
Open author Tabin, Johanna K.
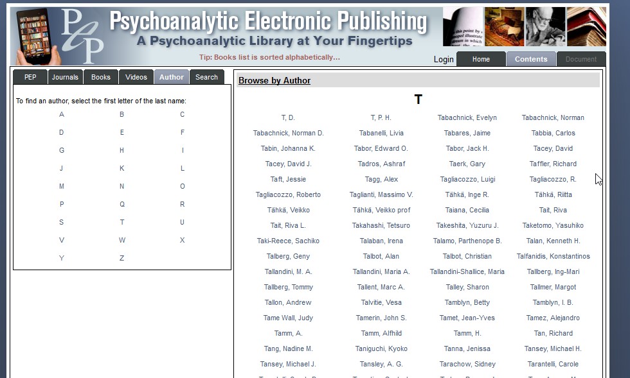click(x=288, y=148)
